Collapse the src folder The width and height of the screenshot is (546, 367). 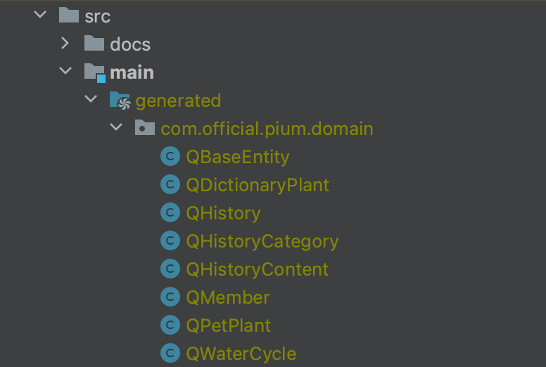point(39,15)
